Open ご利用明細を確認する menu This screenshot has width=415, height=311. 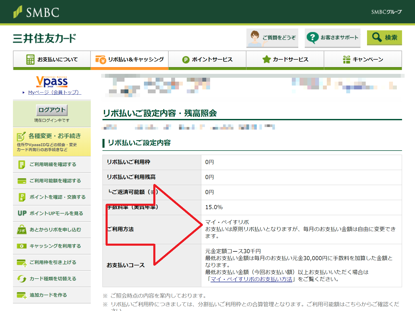tap(52, 164)
